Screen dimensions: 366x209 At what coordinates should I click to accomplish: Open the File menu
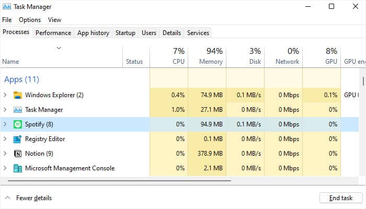(7, 20)
